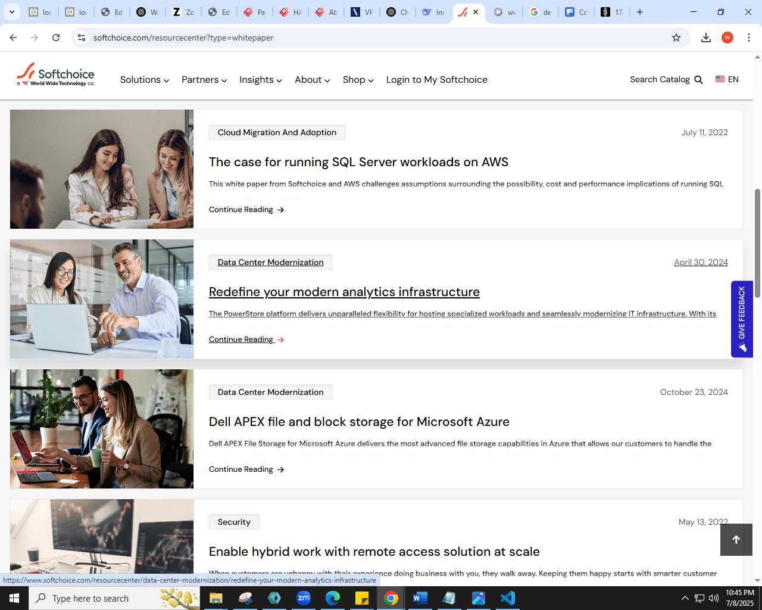Expand the Partners menu
This screenshot has height=610, width=762.
[204, 80]
